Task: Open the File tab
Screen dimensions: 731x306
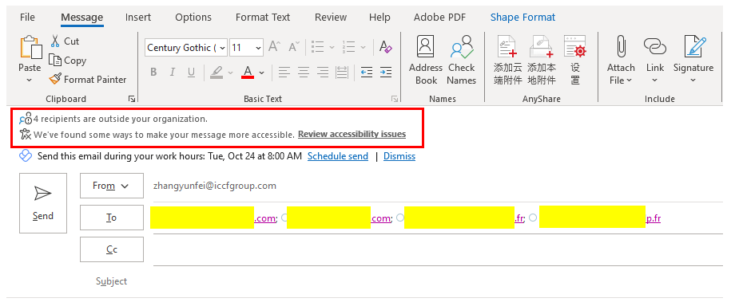Action: click(x=27, y=18)
